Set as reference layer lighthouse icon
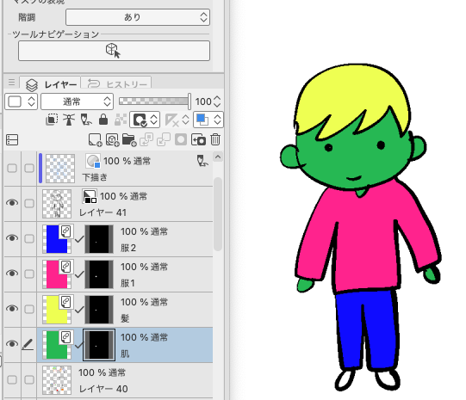This screenshot has width=466, height=400. [69, 120]
